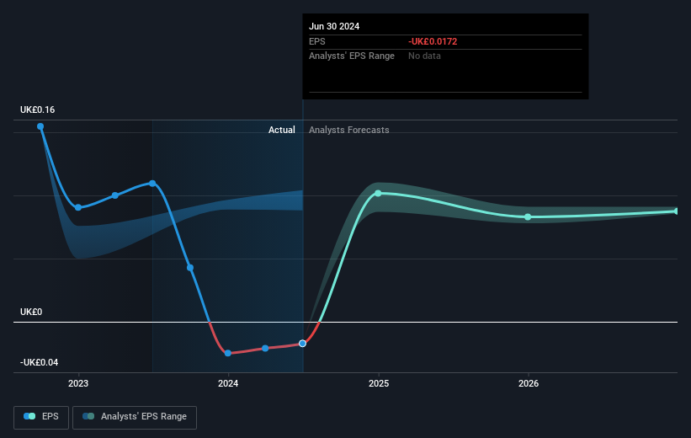This screenshot has width=691, height=438.
Task: Select the EPS forecast point at 2026
Action: (x=528, y=217)
